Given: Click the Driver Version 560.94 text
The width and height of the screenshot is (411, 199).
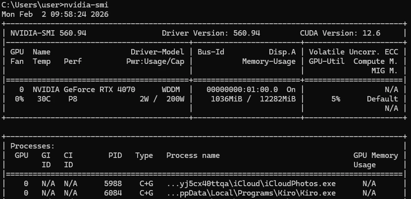Looking at the screenshot, I should pyautogui.click(x=211, y=33).
